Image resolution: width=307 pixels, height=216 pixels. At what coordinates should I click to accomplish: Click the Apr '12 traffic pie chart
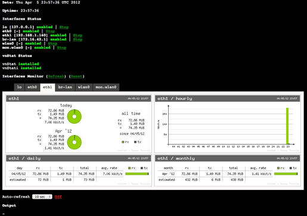point(75,142)
